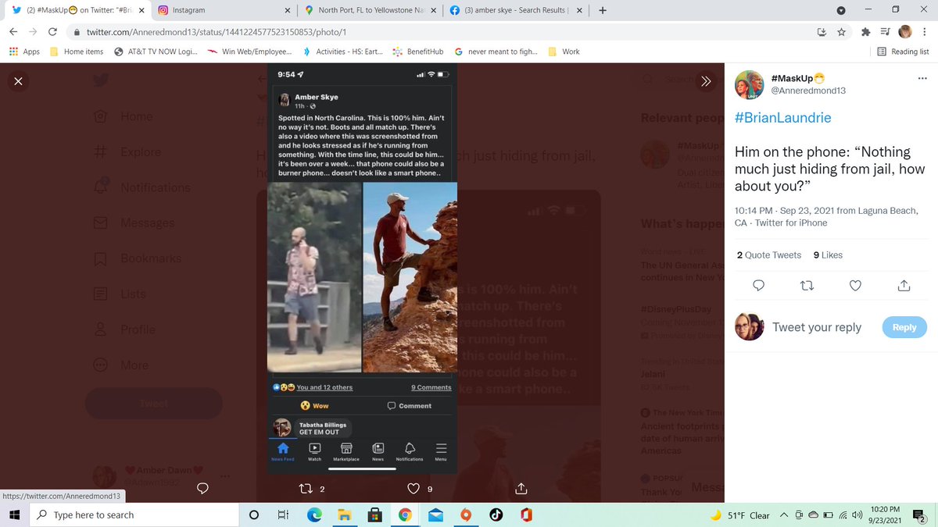Click the reply speech bubble icon in the sidebar

[x=757, y=286]
